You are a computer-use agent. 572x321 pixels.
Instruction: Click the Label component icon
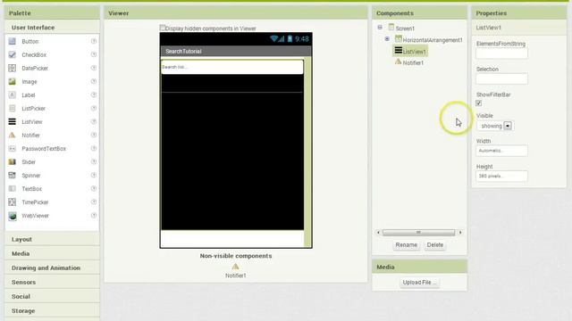pyautogui.click(x=12, y=95)
